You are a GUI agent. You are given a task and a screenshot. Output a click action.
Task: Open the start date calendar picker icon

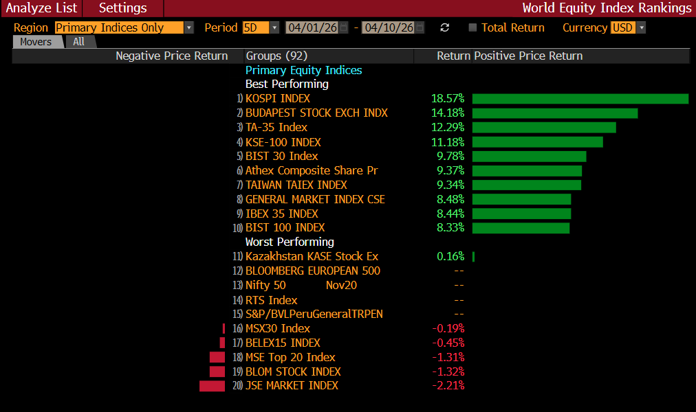(x=343, y=27)
